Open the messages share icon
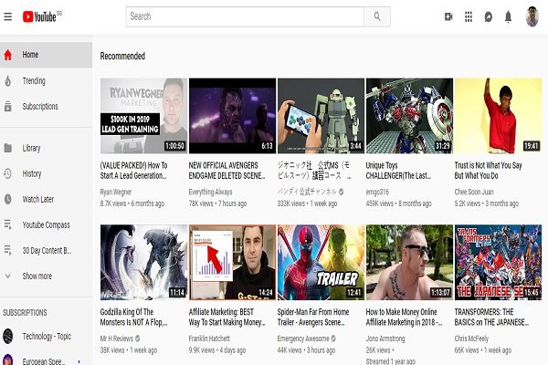548x365 pixels. click(x=489, y=16)
